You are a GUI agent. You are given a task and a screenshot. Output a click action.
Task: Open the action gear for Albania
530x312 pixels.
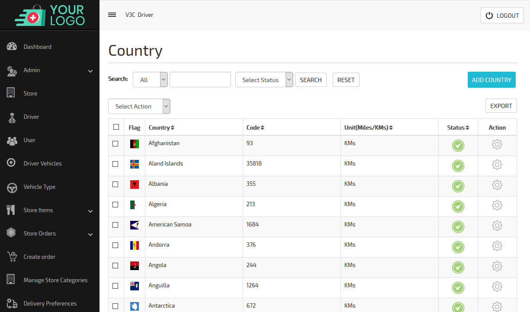[497, 185]
